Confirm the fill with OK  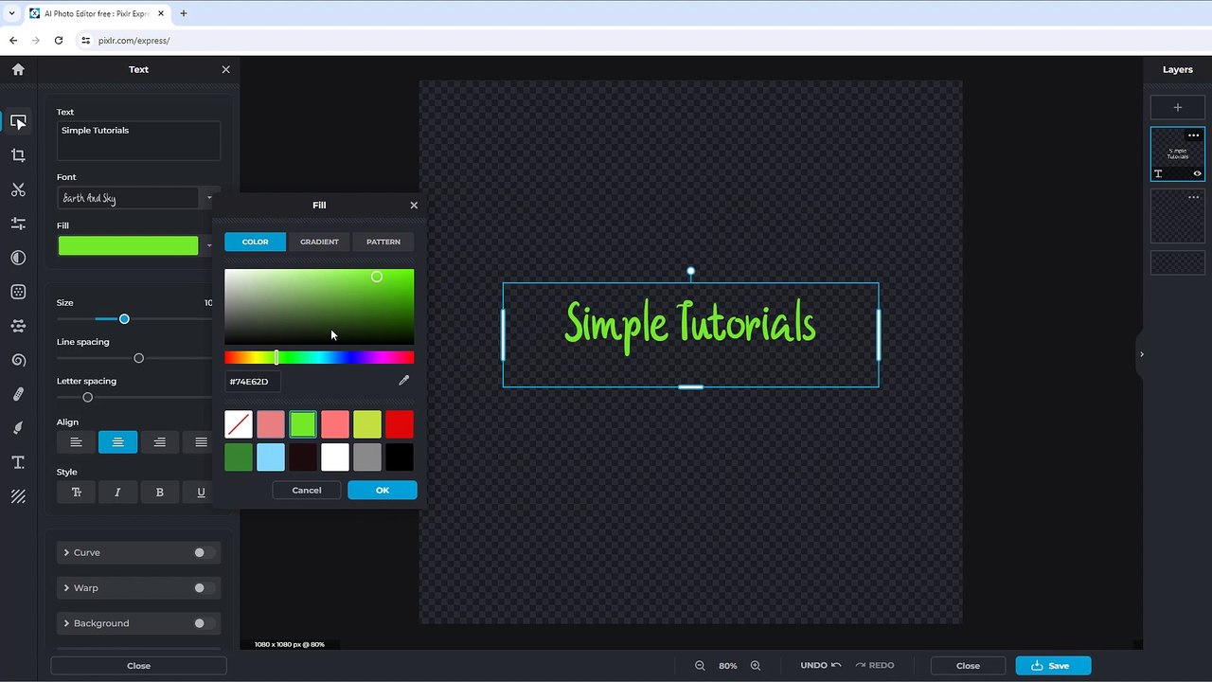coord(383,490)
